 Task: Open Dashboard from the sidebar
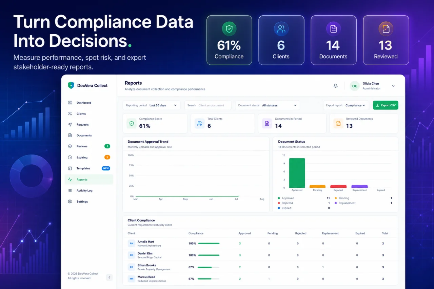89,103
